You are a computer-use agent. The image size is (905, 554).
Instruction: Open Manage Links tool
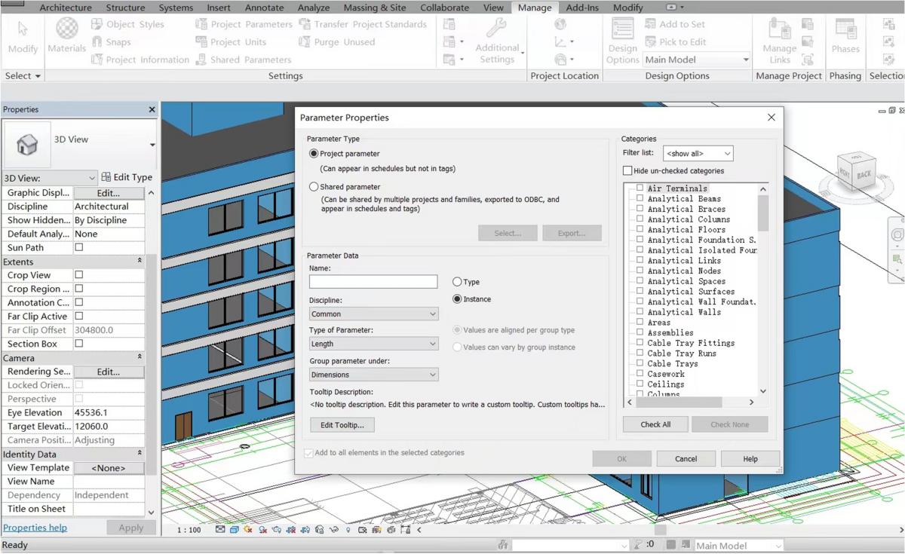[779, 41]
